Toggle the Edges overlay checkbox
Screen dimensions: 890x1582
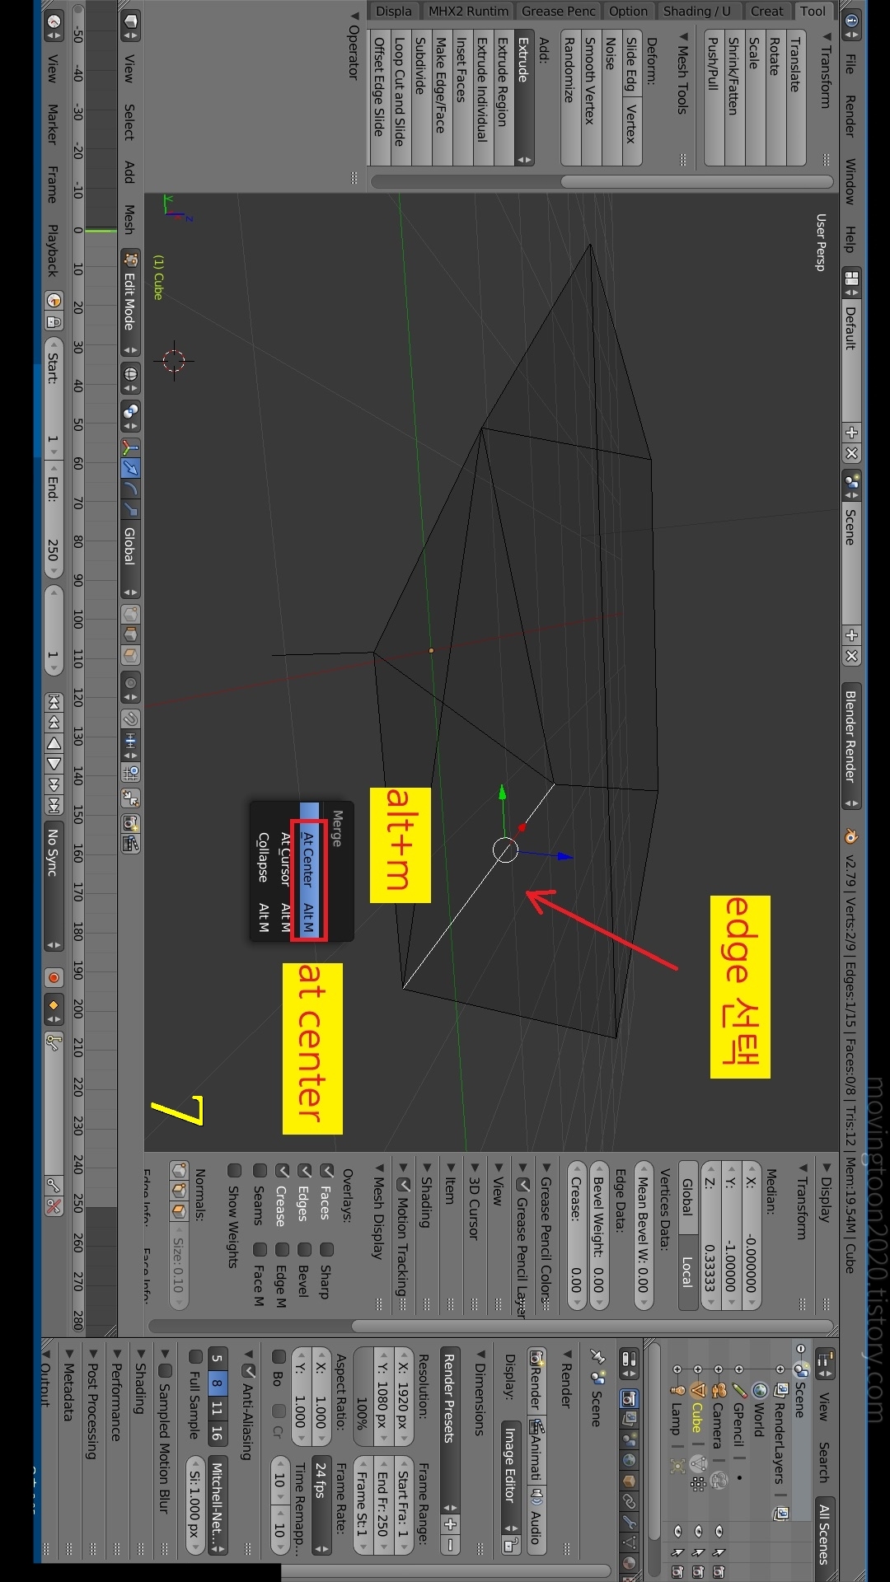[x=304, y=1171]
